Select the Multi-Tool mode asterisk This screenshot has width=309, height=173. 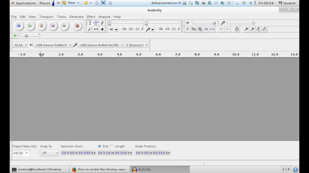pos(102,29)
